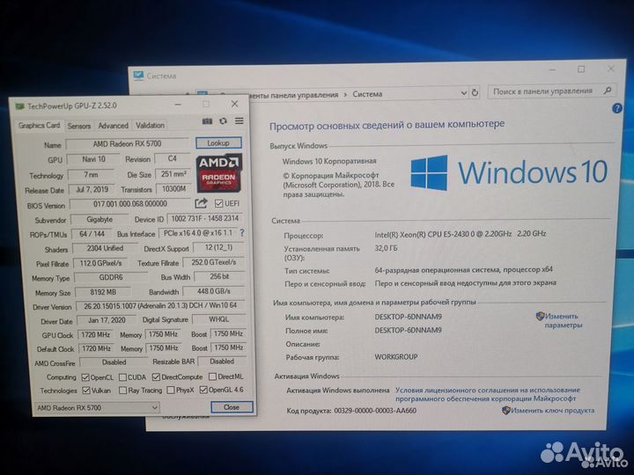The image size is (634, 475).
Task: Click the GPU-Z refresh icon
Action: tap(223, 121)
